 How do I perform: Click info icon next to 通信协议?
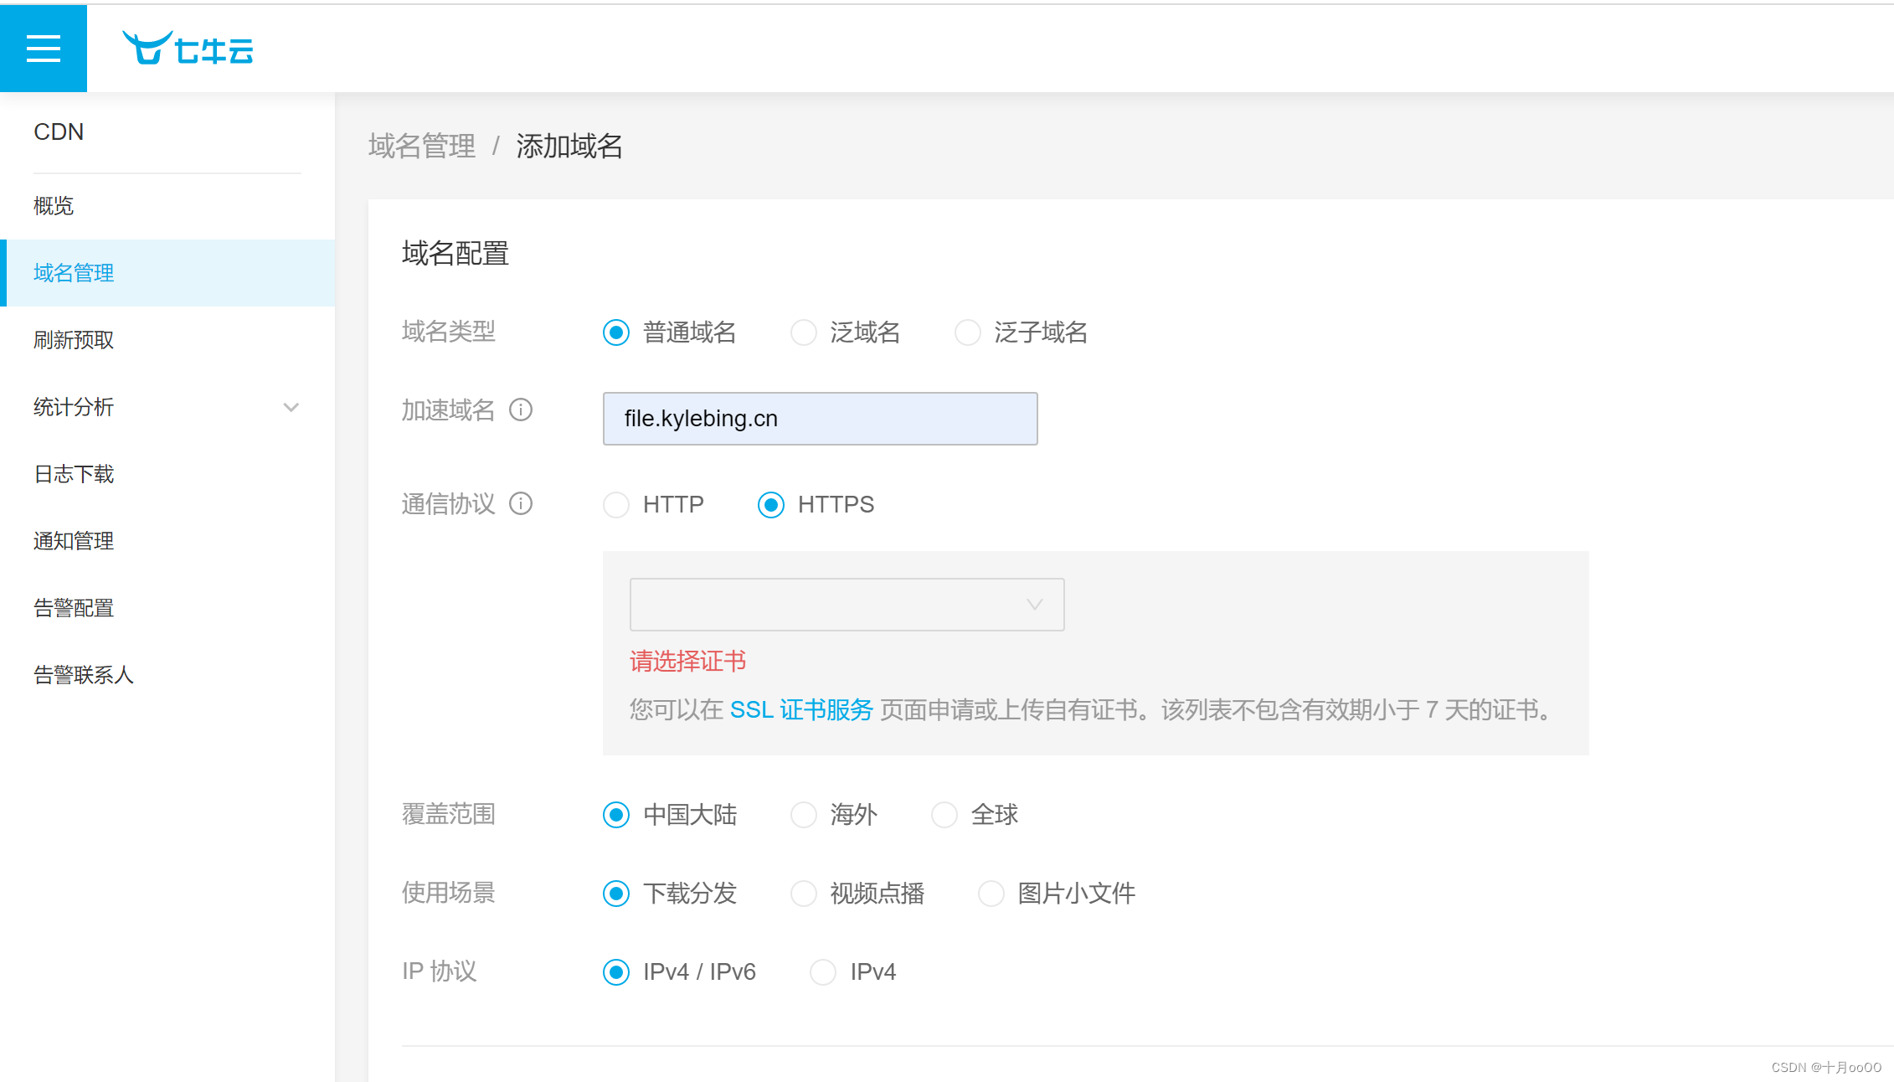tap(521, 503)
